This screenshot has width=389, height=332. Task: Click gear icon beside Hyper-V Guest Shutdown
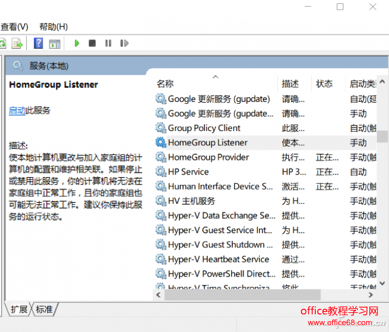coord(161,245)
